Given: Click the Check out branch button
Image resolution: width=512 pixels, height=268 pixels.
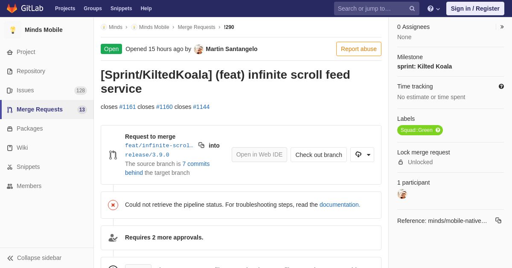Looking at the screenshot, I should coord(319,155).
